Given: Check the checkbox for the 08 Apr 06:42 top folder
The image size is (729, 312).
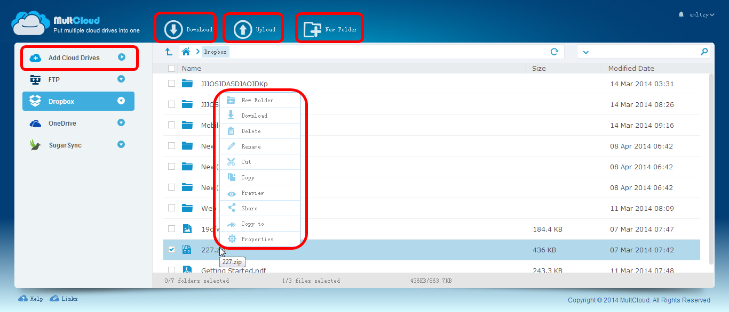Looking at the screenshot, I should click(171, 146).
